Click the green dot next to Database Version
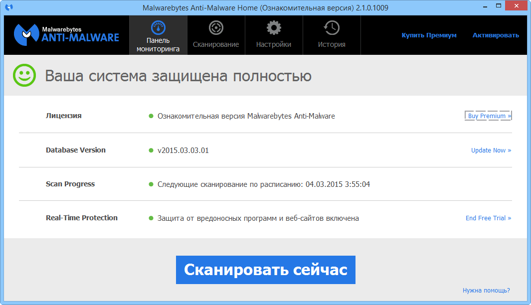The width and height of the screenshot is (531, 305). (151, 150)
